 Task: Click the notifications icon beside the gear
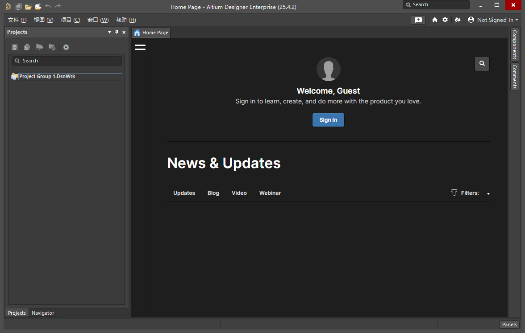[x=457, y=20]
